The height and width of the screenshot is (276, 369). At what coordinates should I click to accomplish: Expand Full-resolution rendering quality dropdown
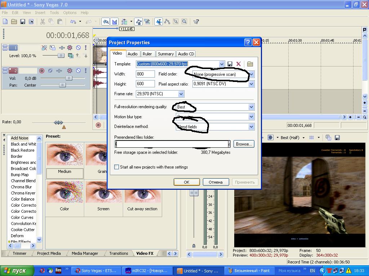(x=251, y=107)
